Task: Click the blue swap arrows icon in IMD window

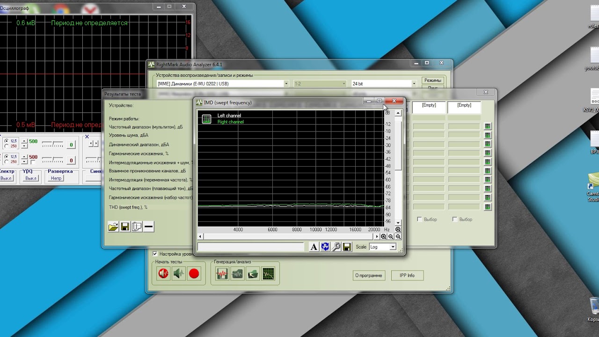Action: coord(325,247)
